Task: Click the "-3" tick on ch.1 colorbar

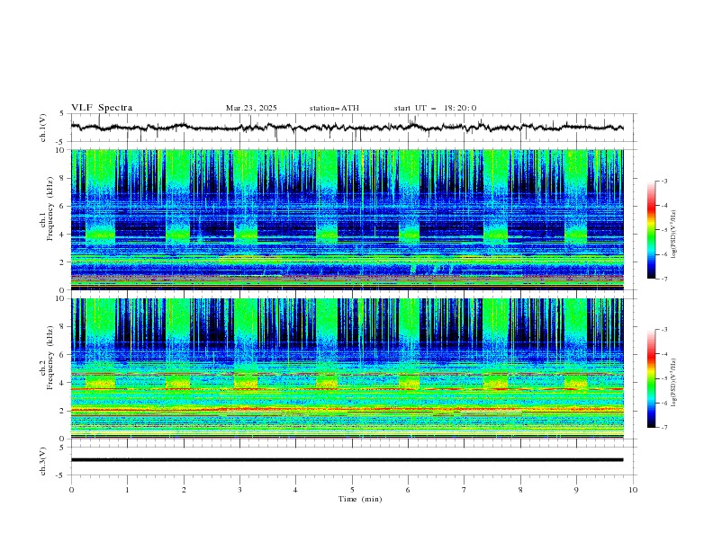Action: [664, 181]
